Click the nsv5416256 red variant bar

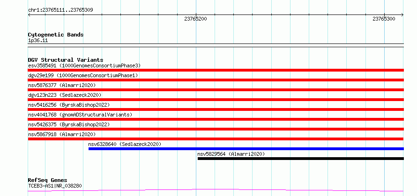point(216,109)
